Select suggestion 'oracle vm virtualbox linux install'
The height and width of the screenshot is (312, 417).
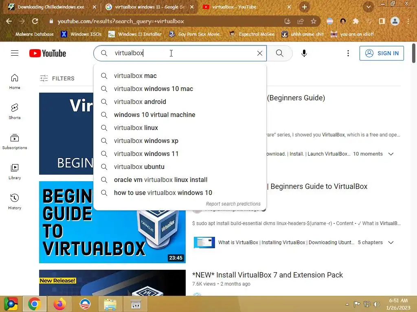180,180
